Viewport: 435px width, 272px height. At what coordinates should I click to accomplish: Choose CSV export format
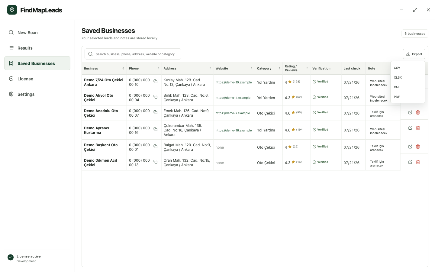pyautogui.click(x=408, y=68)
